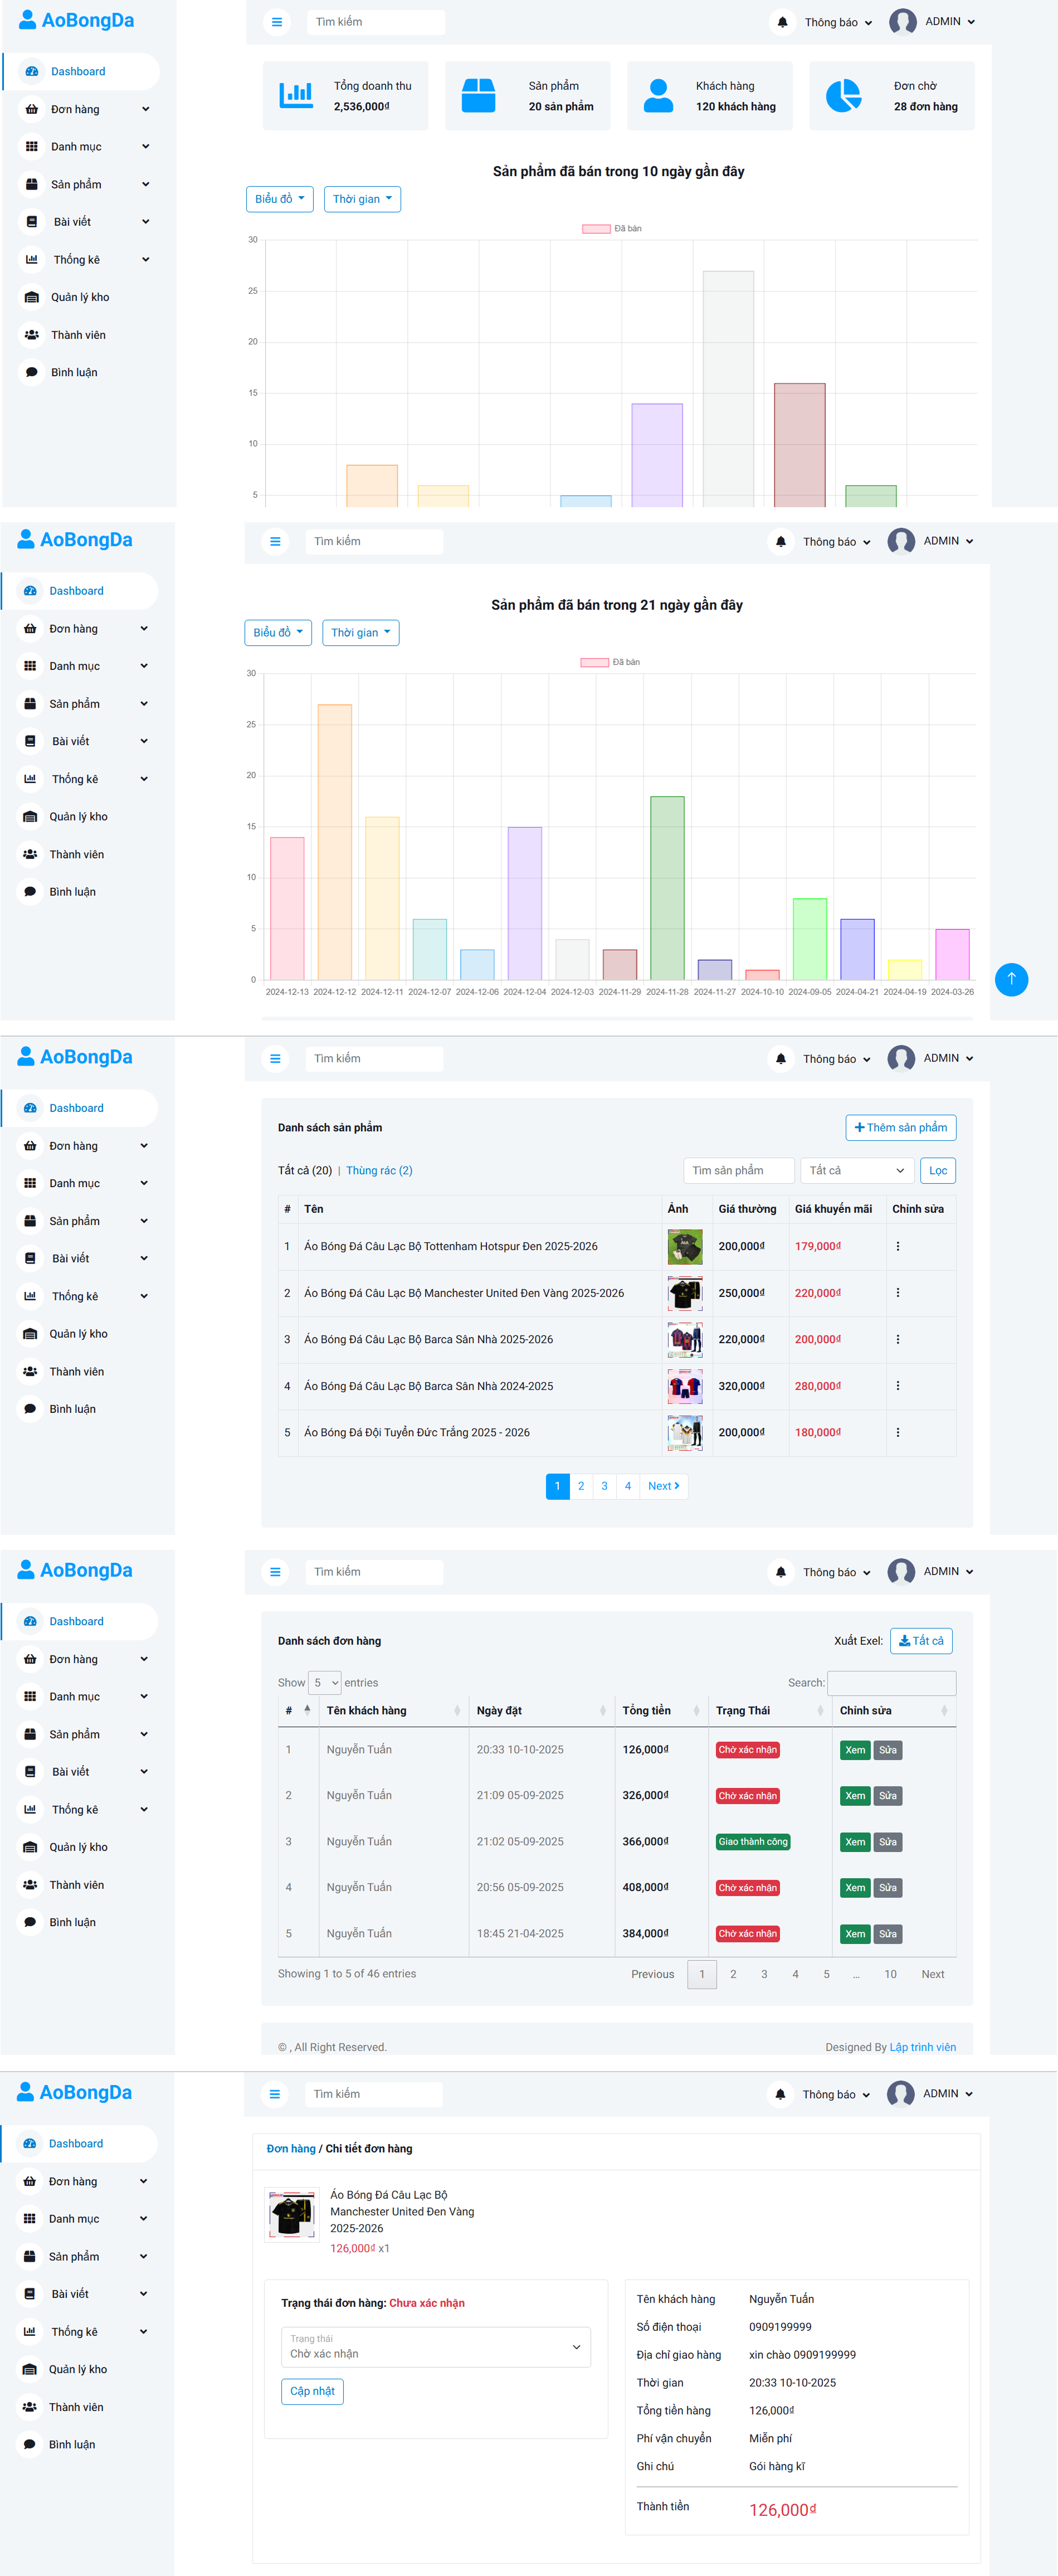
Task: Open the Trạng thái order status dropdown
Action: click(x=435, y=2347)
